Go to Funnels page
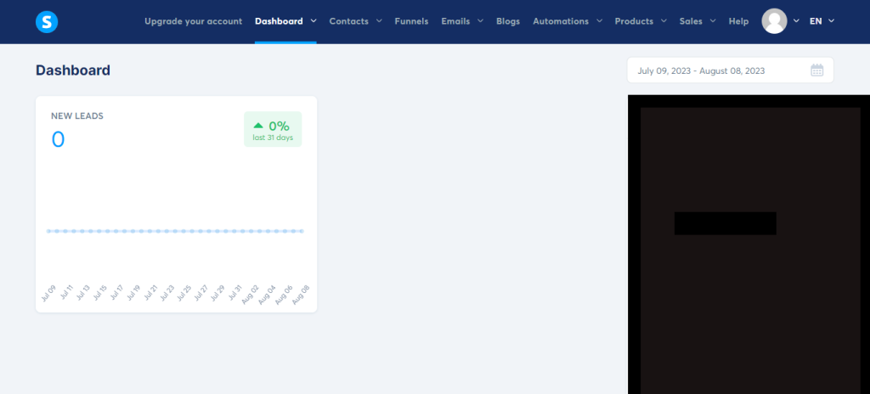 [x=411, y=21]
